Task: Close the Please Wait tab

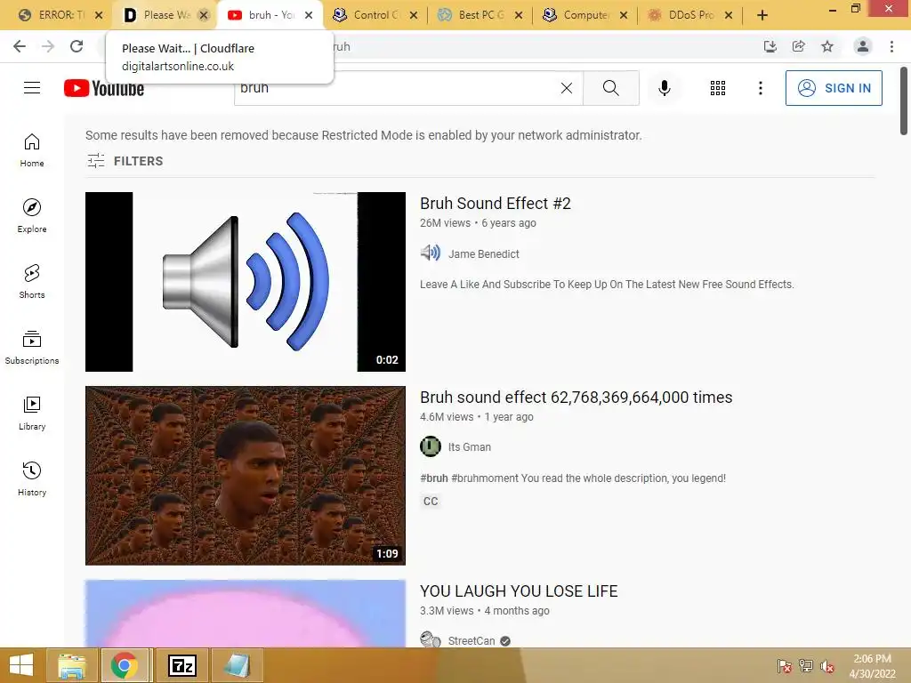Action: (204, 15)
